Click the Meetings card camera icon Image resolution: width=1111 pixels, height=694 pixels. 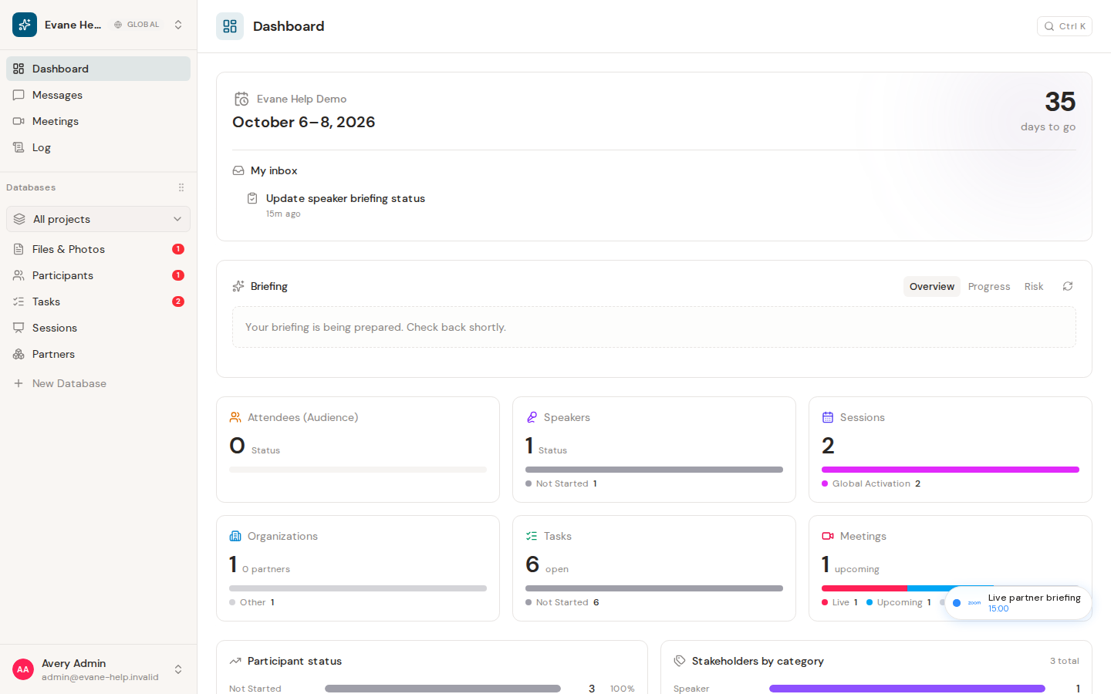pos(828,536)
